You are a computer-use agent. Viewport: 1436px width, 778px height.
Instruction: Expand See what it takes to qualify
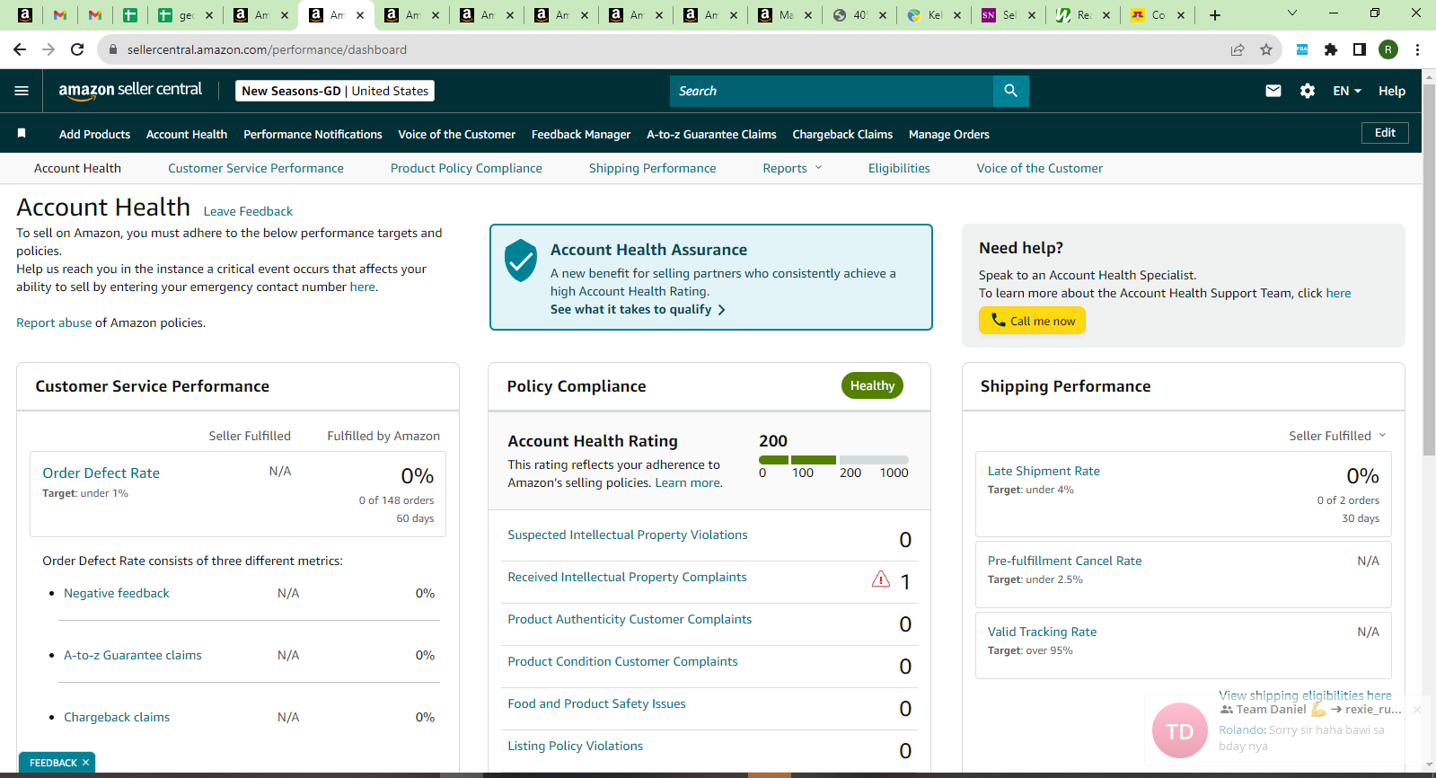coord(638,309)
